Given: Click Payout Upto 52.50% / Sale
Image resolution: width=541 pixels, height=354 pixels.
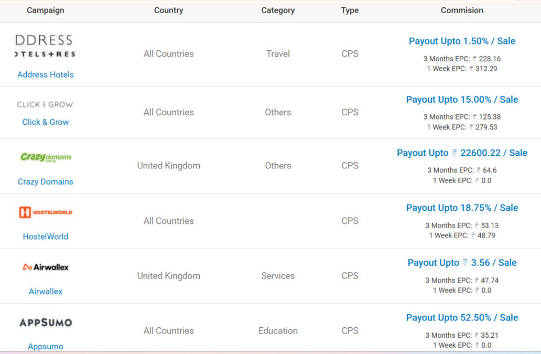Looking at the screenshot, I should point(462,318).
